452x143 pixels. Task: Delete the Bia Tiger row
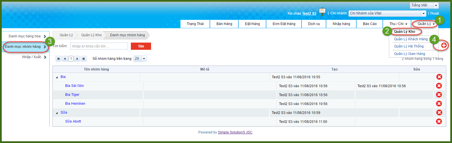(439, 95)
